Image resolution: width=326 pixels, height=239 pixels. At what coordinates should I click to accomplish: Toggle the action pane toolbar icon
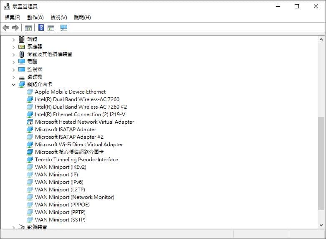coord(51,28)
